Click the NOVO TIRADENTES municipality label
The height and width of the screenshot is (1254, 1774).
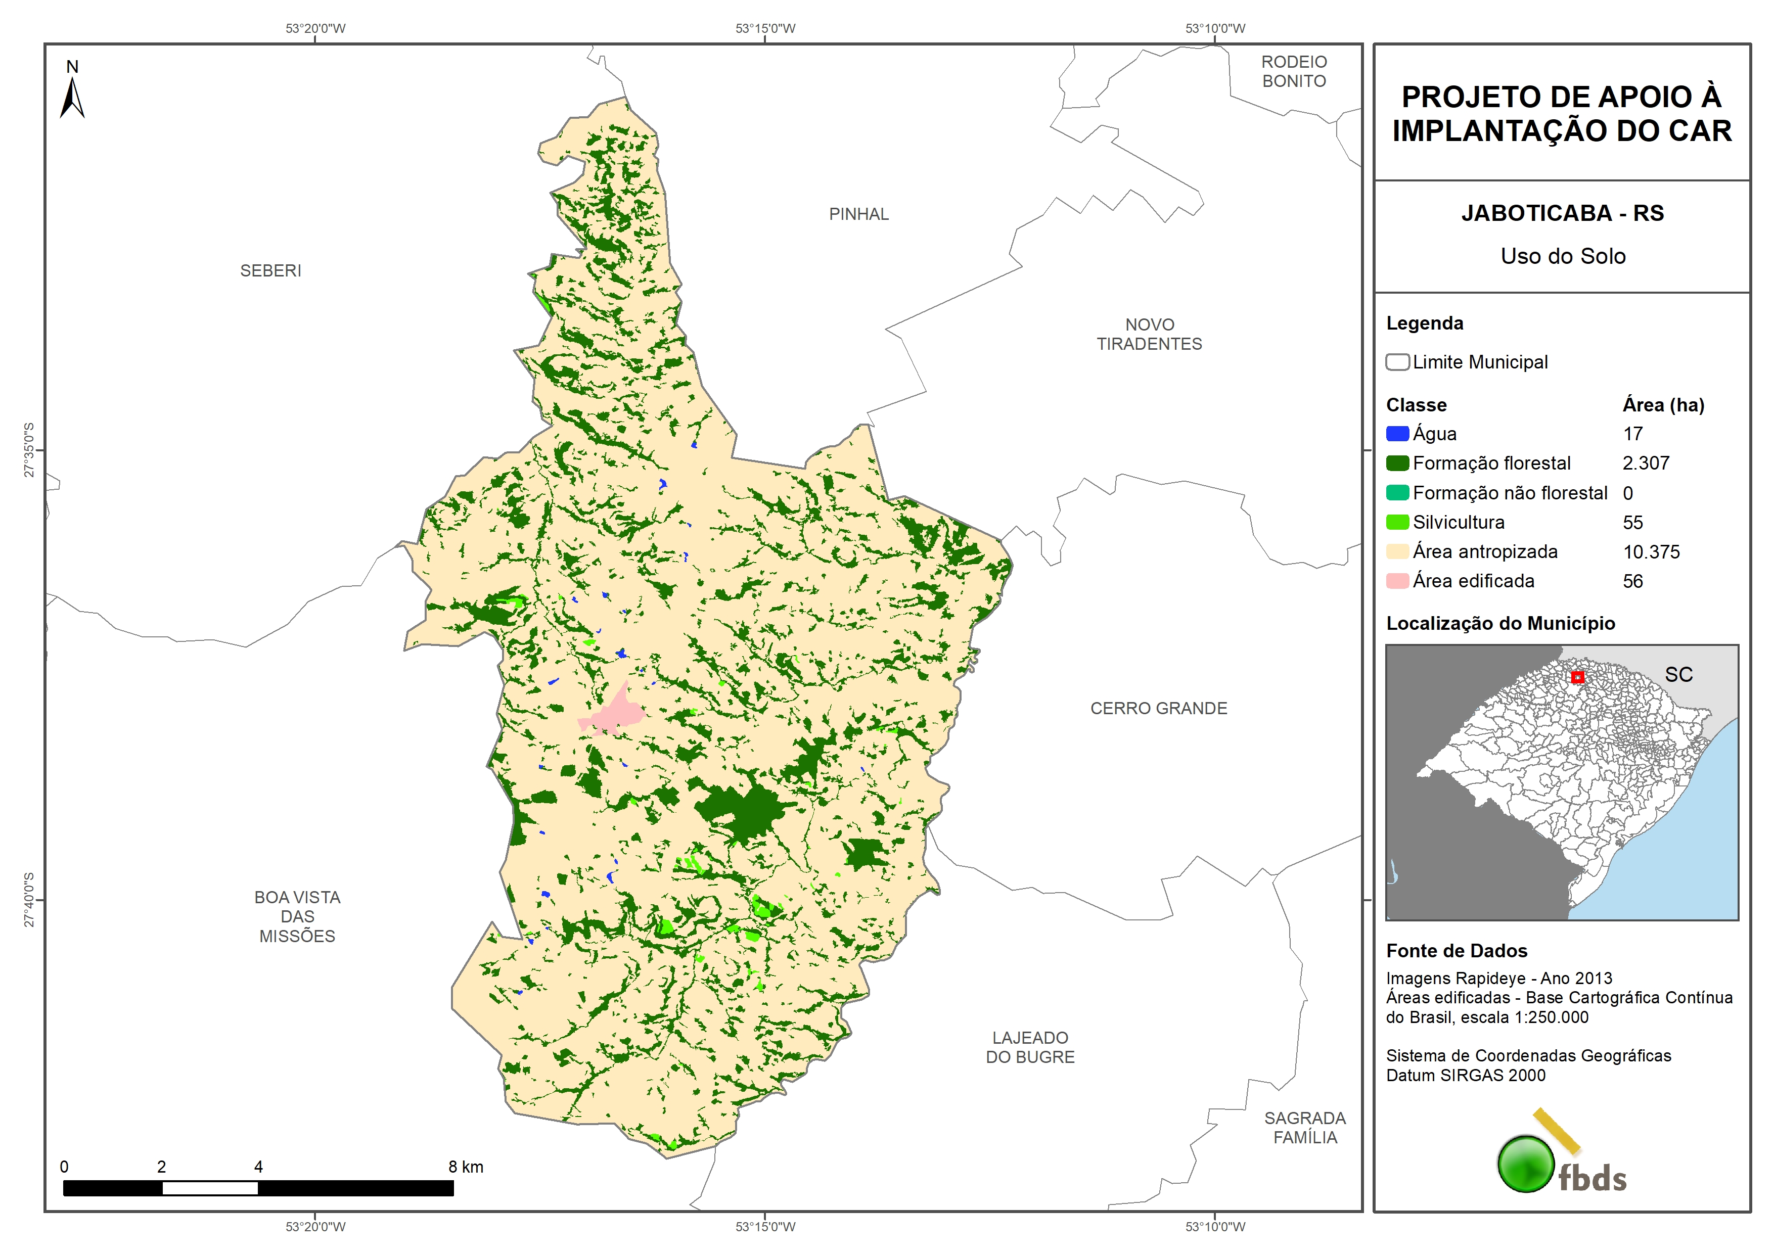pos(1149,334)
